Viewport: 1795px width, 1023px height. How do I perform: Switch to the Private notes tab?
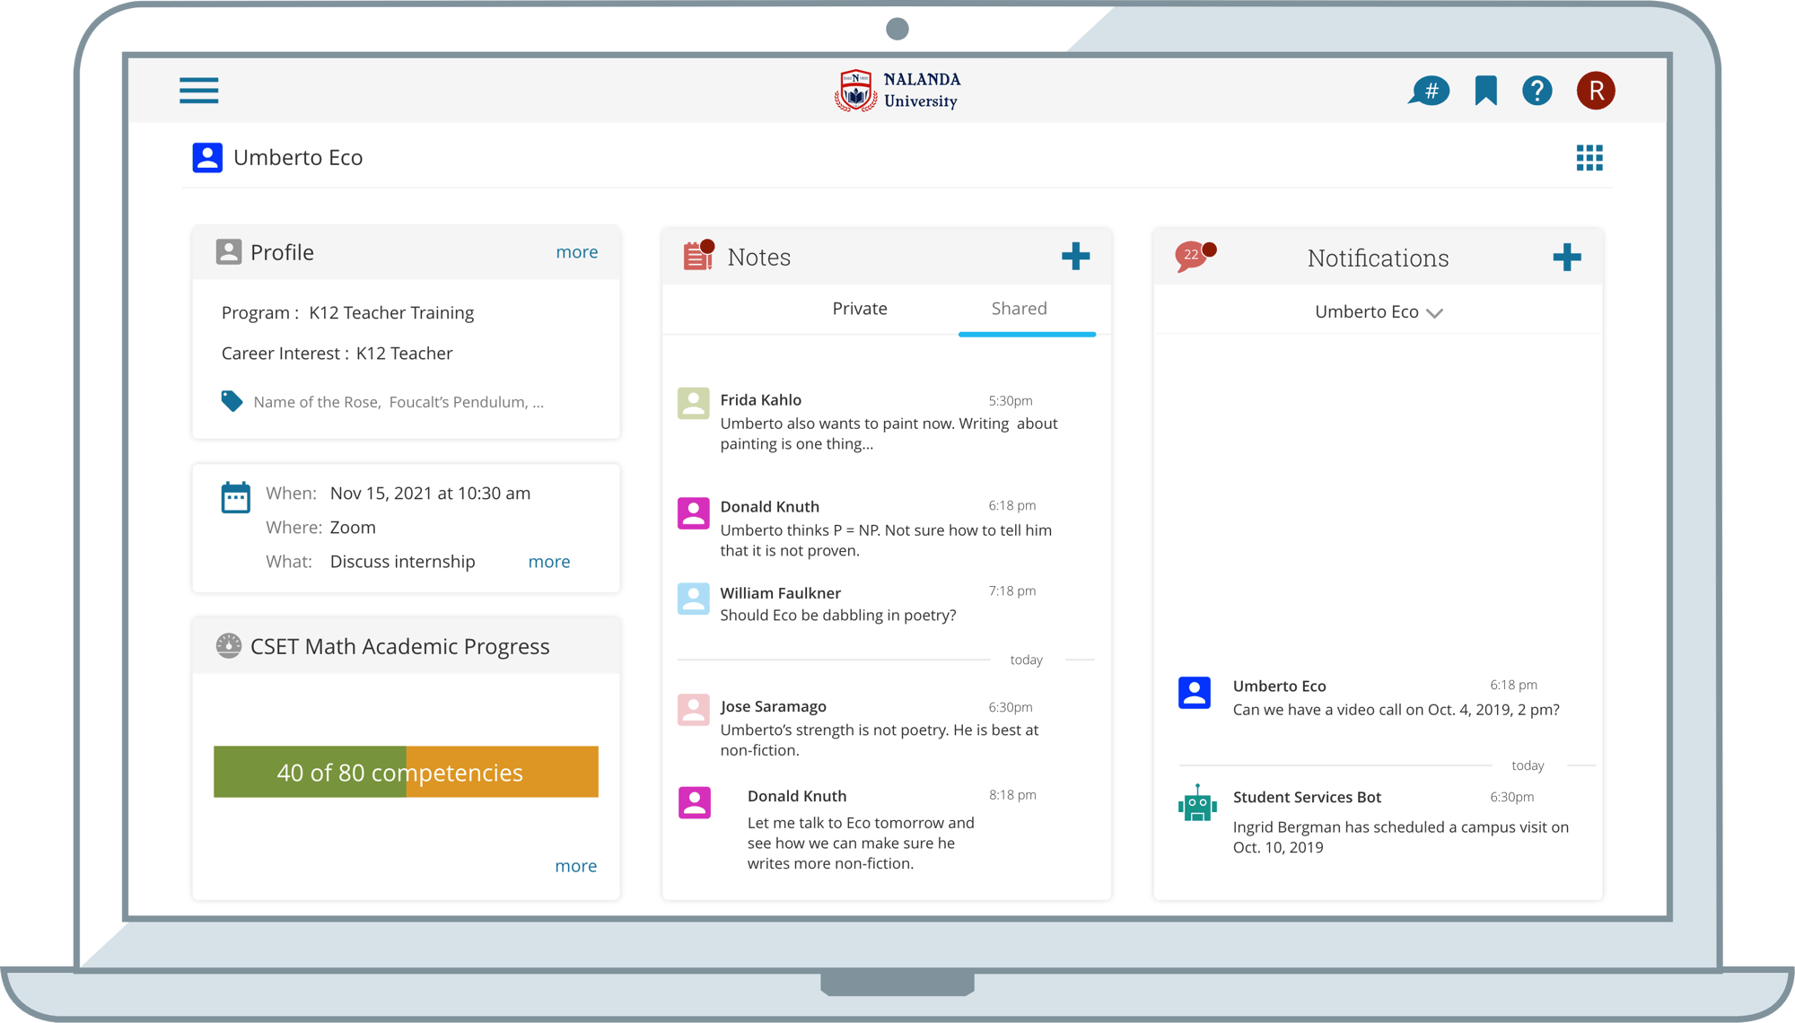(859, 309)
